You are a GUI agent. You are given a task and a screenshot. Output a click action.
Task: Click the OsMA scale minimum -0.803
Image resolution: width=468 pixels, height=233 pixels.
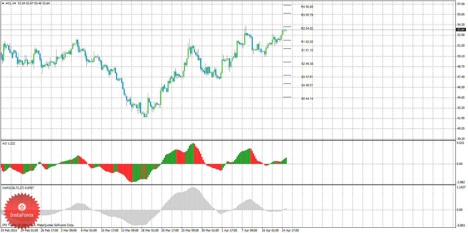click(460, 225)
